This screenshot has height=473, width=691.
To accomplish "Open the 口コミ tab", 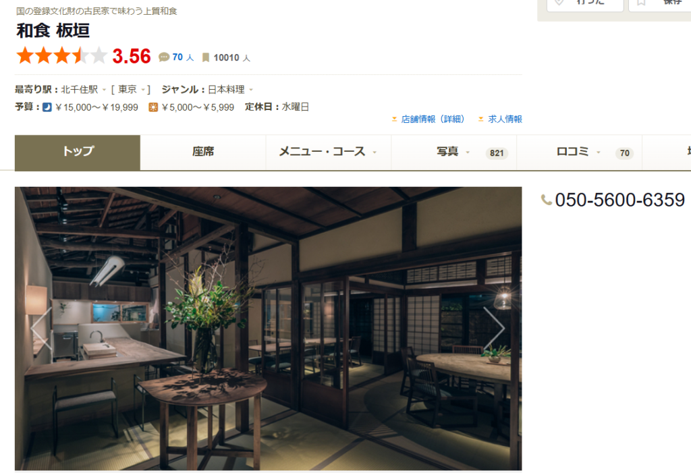I will (579, 152).
